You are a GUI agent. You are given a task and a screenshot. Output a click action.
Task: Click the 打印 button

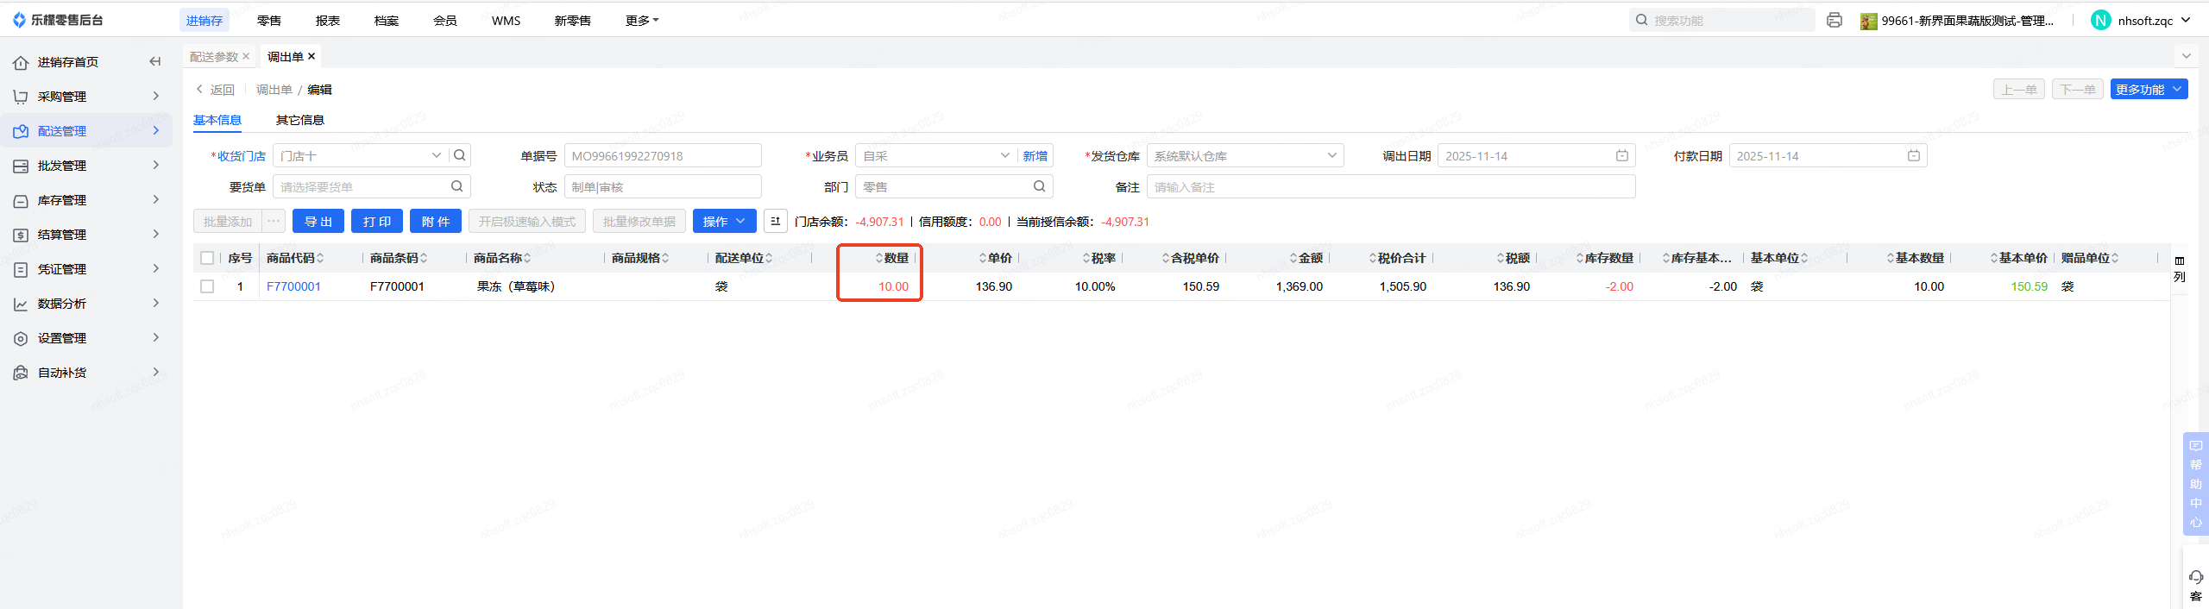click(377, 221)
